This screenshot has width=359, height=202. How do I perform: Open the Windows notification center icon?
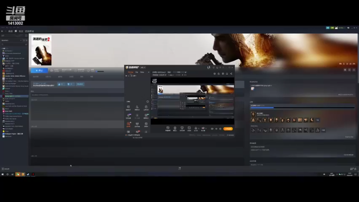click(355, 174)
